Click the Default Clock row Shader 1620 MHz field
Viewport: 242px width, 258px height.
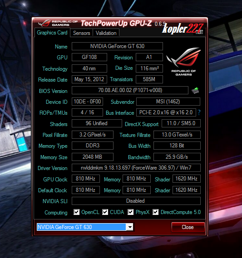187,190
